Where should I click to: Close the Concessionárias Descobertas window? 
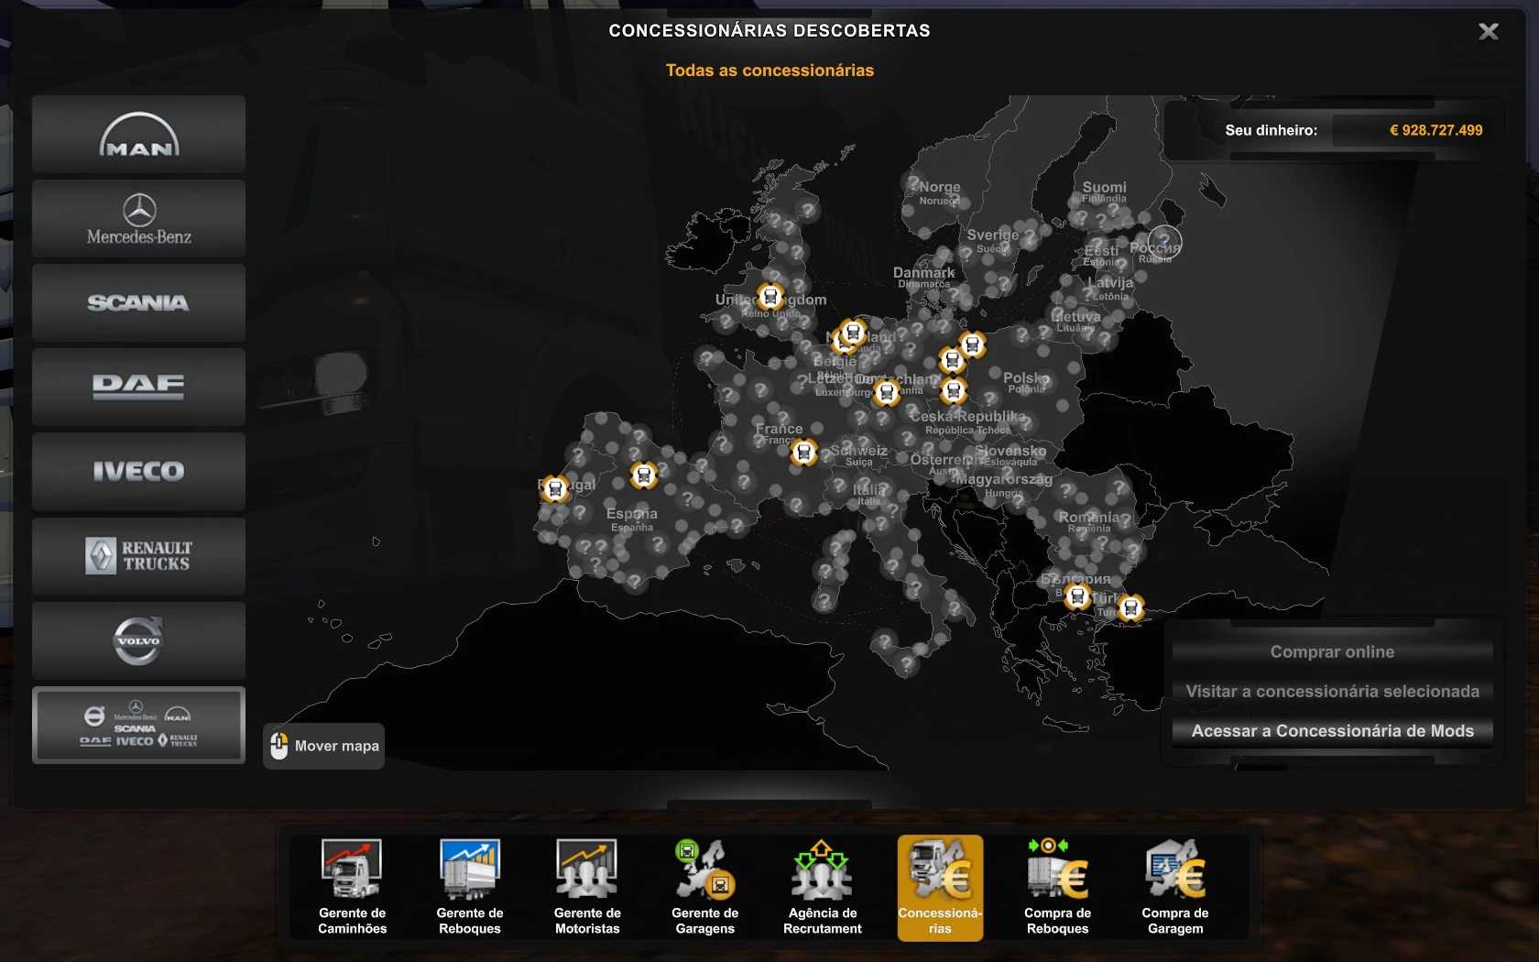tap(1488, 32)
